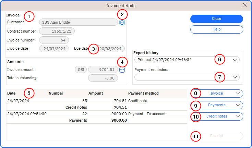This screenshot has width=252, height=148.
Task: Click the Help button
Action: point(217,30)
